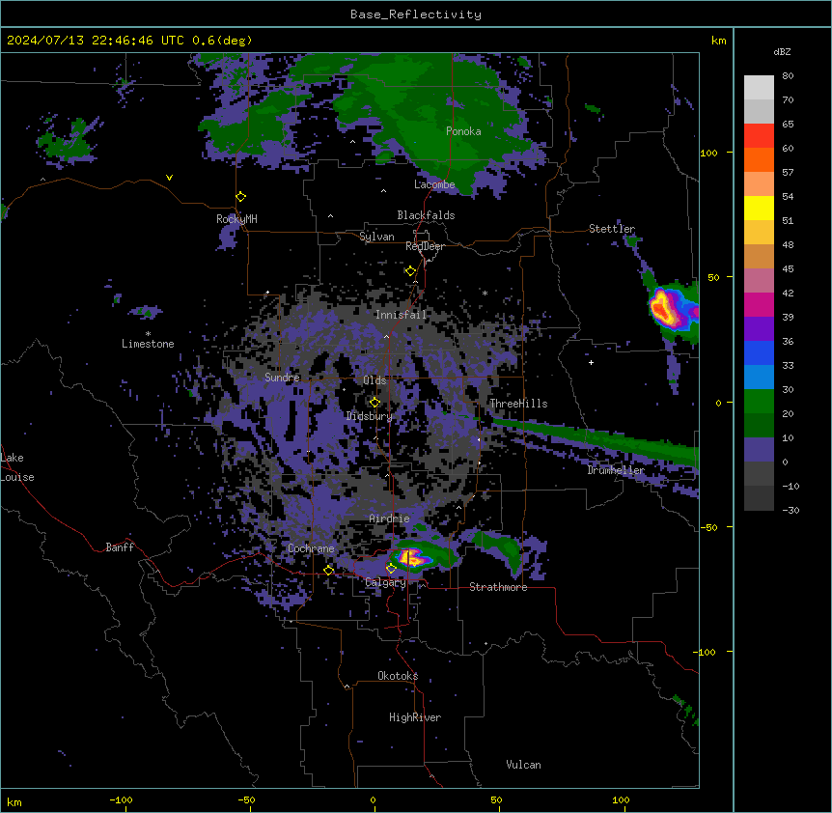This screenshot has height=813, width=832.
Task: Click the yellow diamond marker below Cochrane
Action: point(329,571)
